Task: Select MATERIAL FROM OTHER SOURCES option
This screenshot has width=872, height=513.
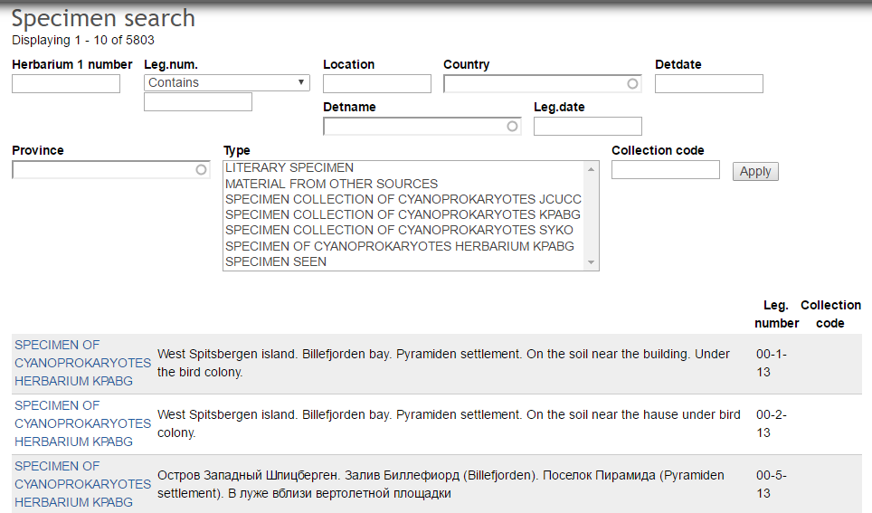Action: (331, 184)
